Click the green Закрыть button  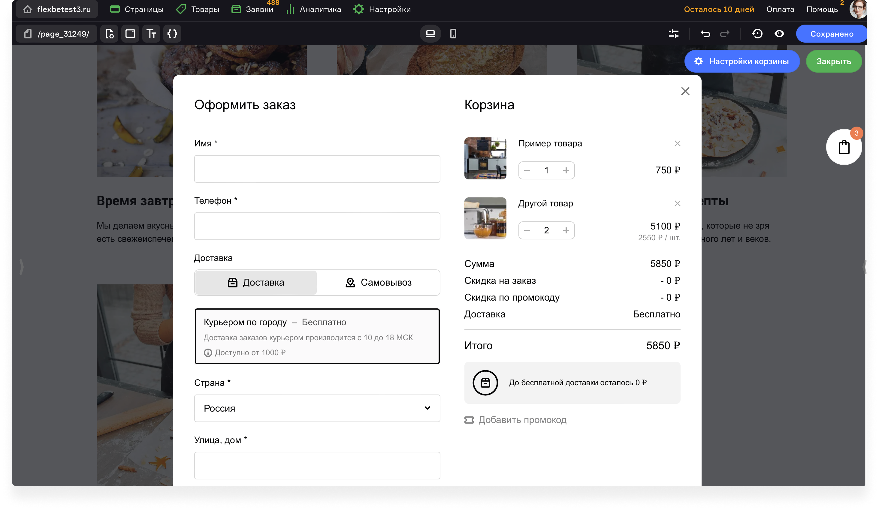point(834,61)
